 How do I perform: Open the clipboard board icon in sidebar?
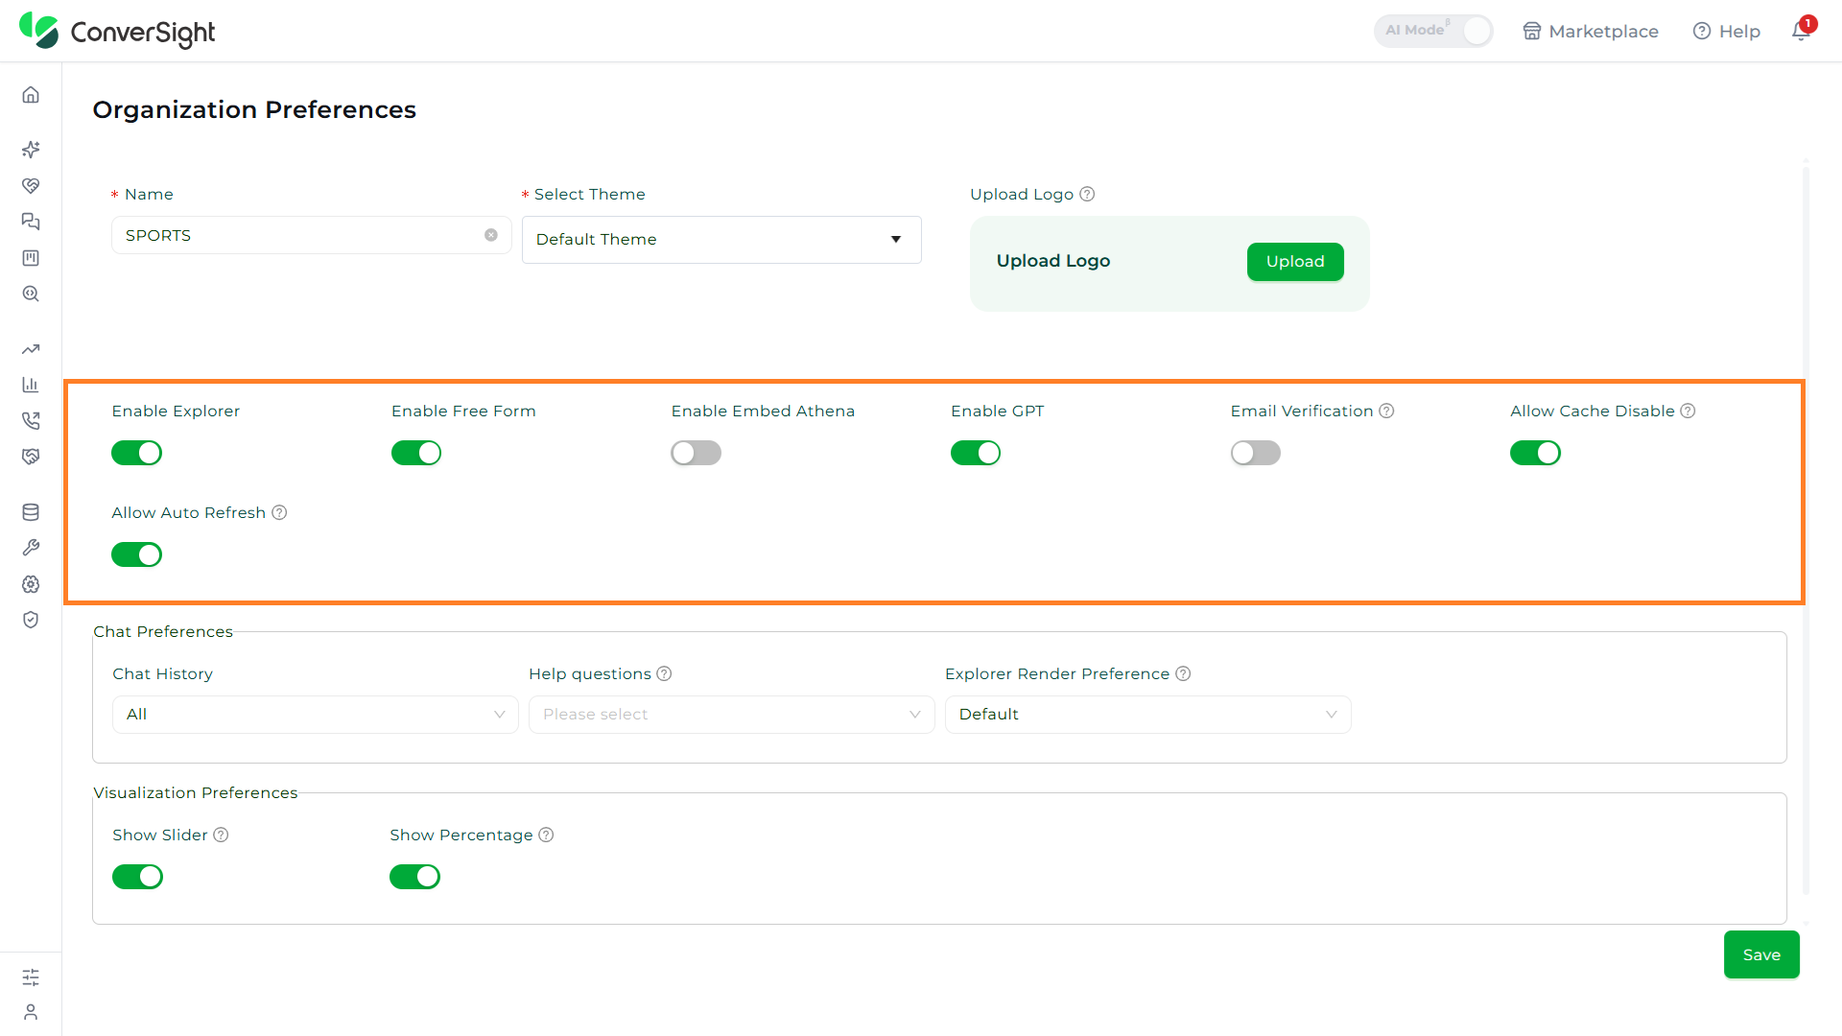point(31,258)
